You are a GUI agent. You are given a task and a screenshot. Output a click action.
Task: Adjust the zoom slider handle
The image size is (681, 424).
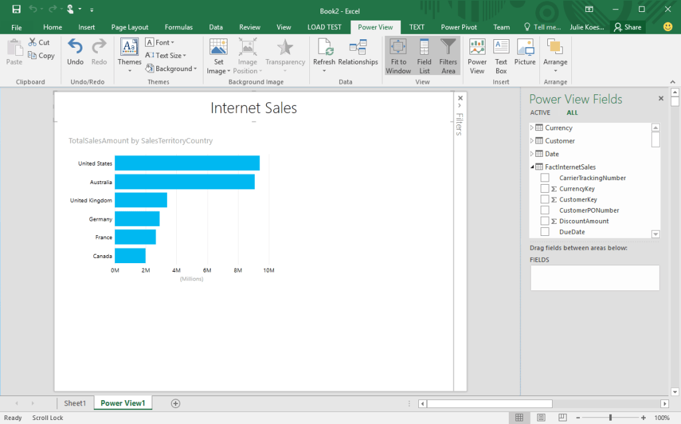pos(611,417)
